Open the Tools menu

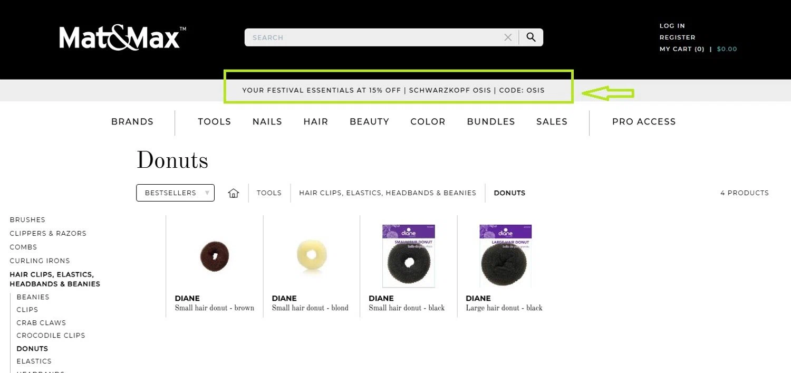215,122
